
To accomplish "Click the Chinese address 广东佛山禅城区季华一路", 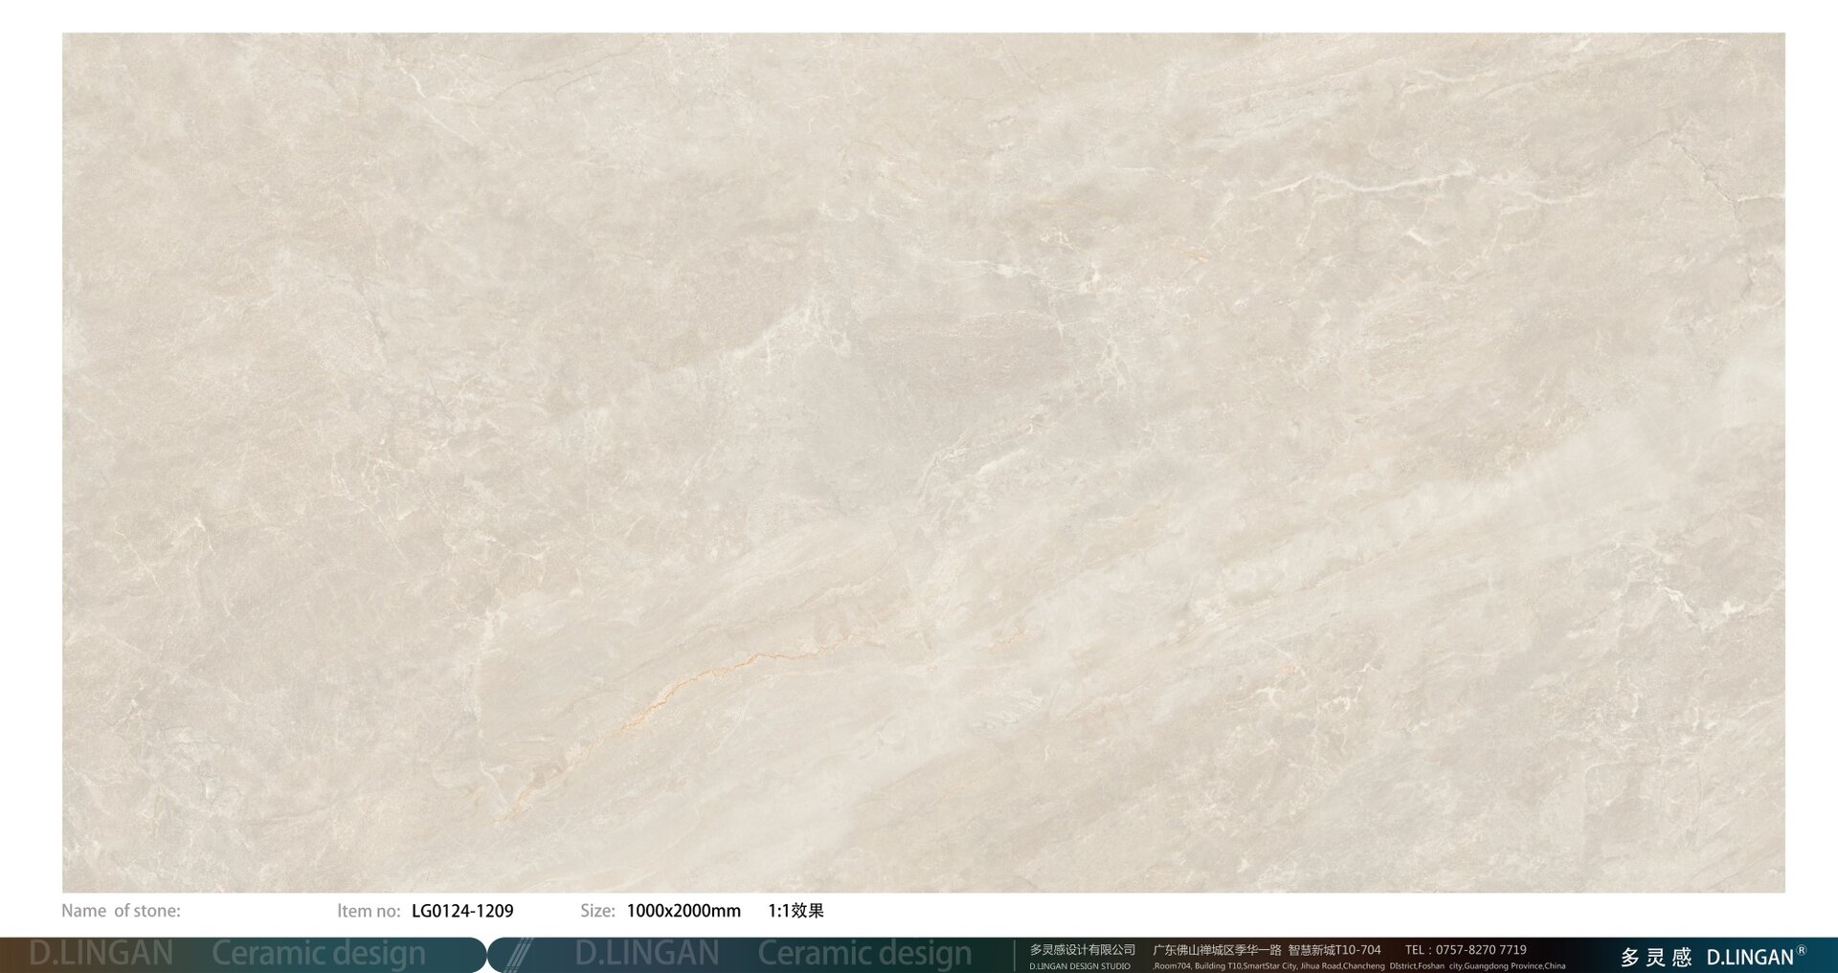I will (x=1217, y=950).
